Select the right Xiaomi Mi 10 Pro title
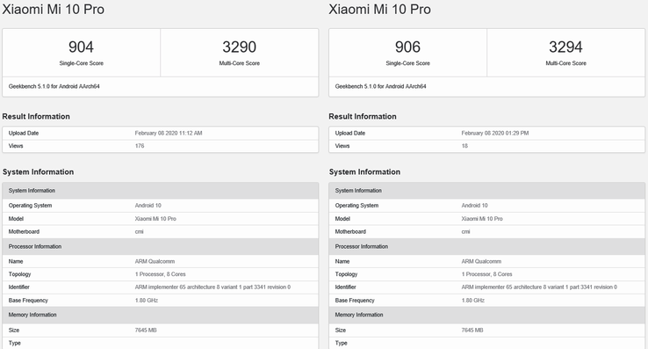The height and width of the screenshot is (349, 648). click(x=380, y=9)
